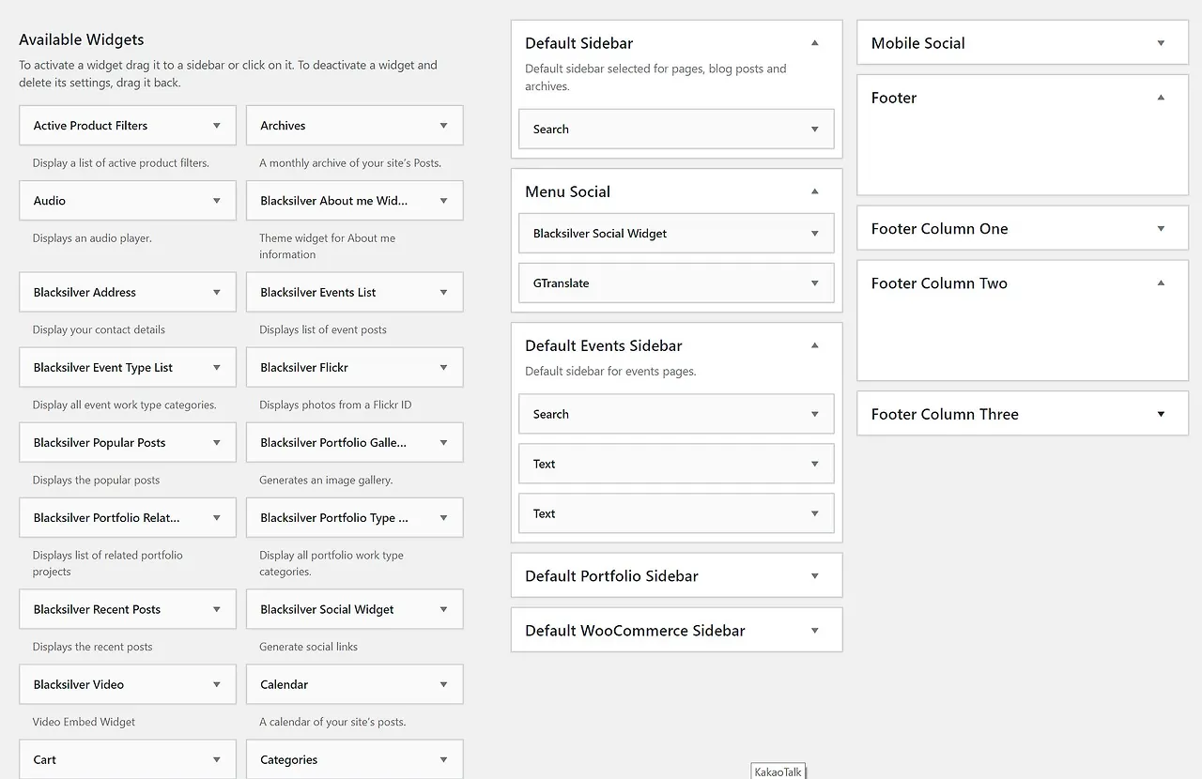Expand the Mobile Social sidebar panel

[1161, 43]
